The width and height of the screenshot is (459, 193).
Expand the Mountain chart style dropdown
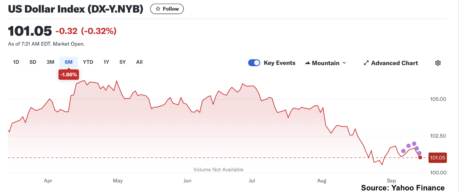coord(326,63)
